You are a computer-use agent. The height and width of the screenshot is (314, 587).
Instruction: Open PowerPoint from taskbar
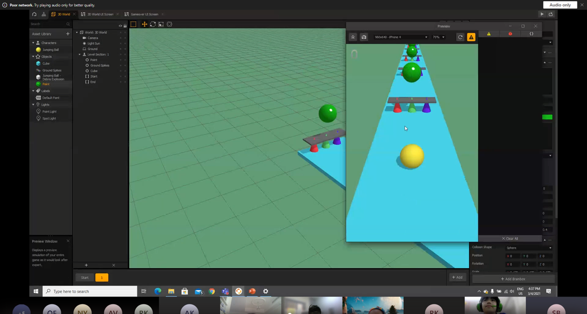tap(252, 291)
